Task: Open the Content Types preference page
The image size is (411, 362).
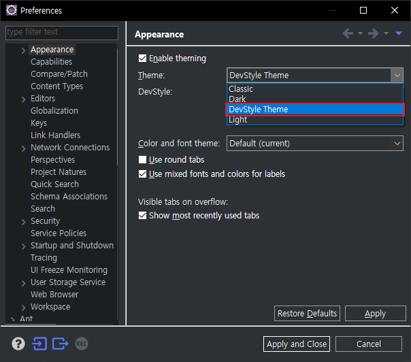Action: (56, 86)
